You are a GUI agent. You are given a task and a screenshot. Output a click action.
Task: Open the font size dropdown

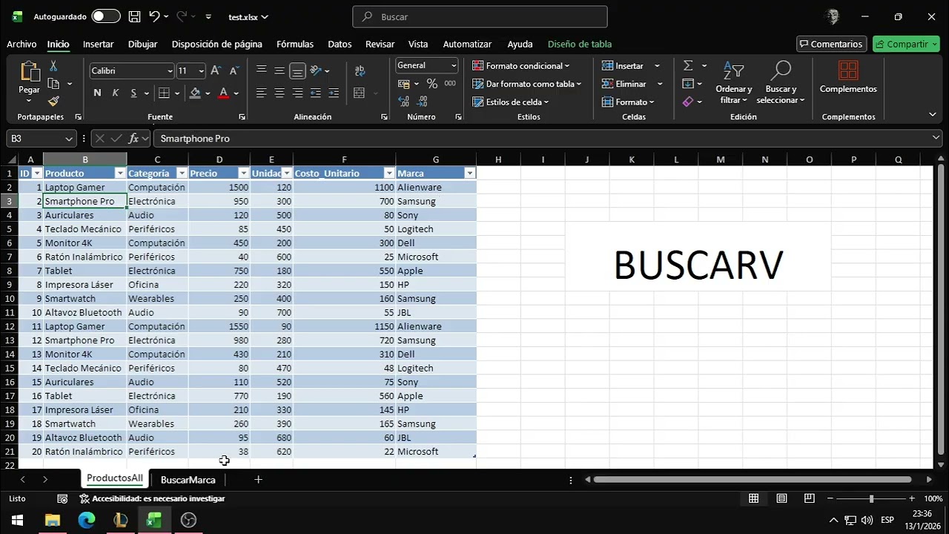[x=201, y=71]
